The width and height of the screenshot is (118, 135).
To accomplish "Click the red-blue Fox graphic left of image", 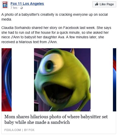I will click(x=7, y=80).
